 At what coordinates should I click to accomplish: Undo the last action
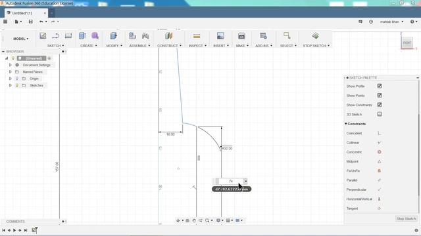41,22
